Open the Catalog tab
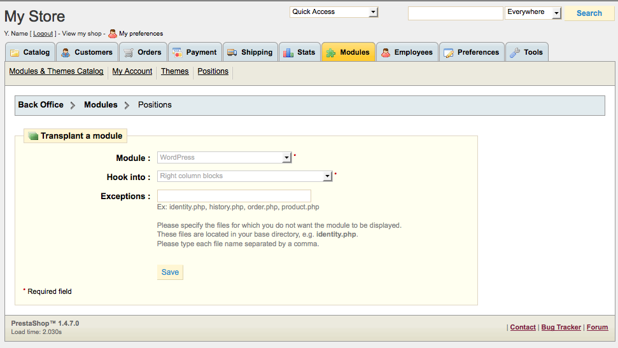The width and height of the screenshot is (618, 348). [x=31, y=52]
